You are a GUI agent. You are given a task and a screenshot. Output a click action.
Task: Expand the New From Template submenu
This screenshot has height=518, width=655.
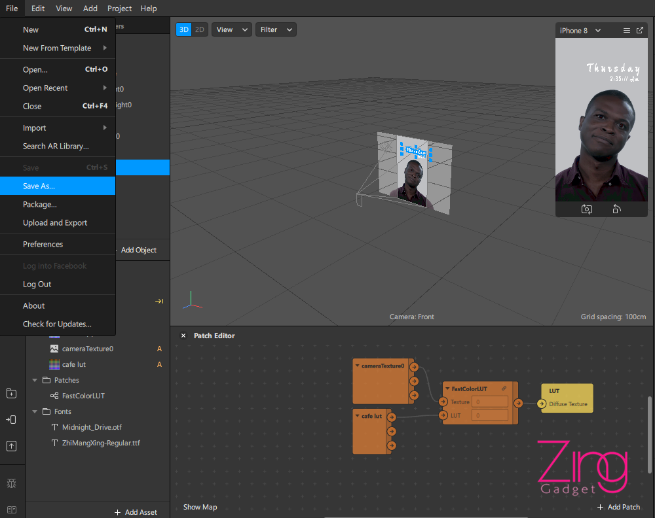click(x=58, y=48)
